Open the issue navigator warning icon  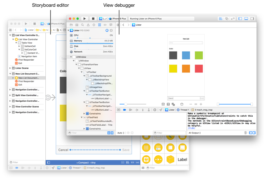click(x=88, y=25)
